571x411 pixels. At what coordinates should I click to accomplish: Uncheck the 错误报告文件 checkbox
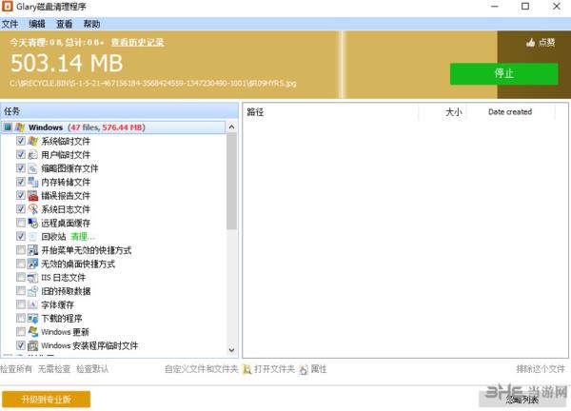pos(21,195)
